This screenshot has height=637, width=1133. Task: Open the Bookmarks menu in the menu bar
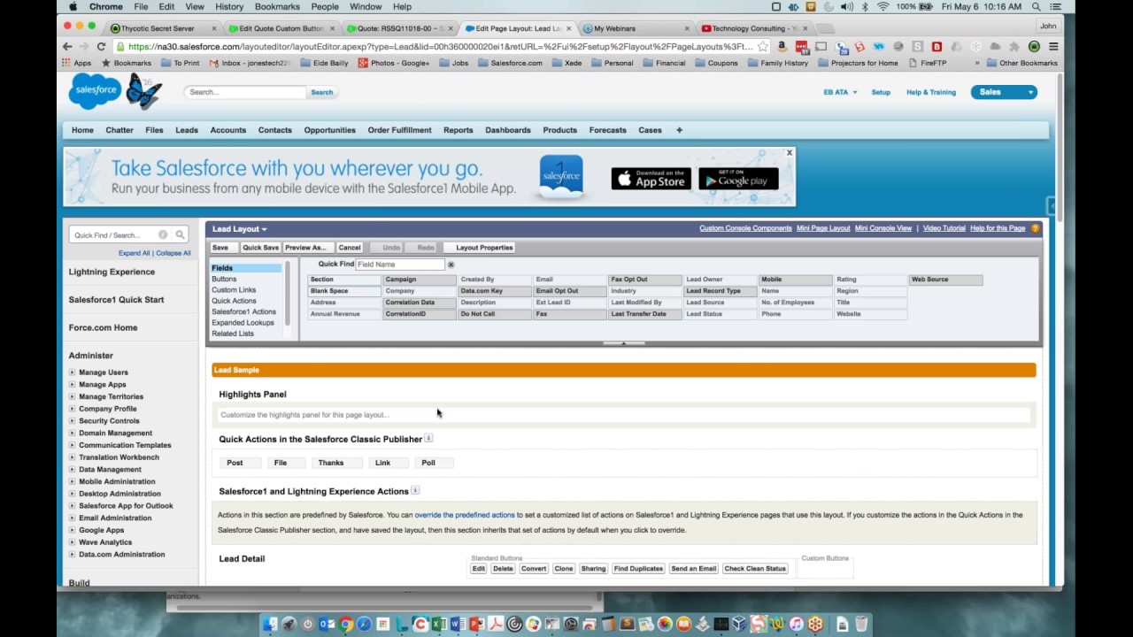pyautogui.click(x=277, y=6)
